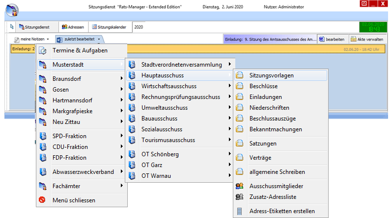Click the icon beside Bauausschuss
Image resolution: width=391 pixels, height=218 pixels.
[132, 119]
